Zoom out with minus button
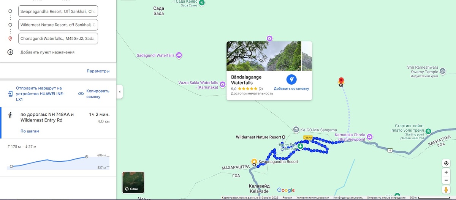Image resolution: width=456 pixels, height=200 pixels. tap(446, 180)
